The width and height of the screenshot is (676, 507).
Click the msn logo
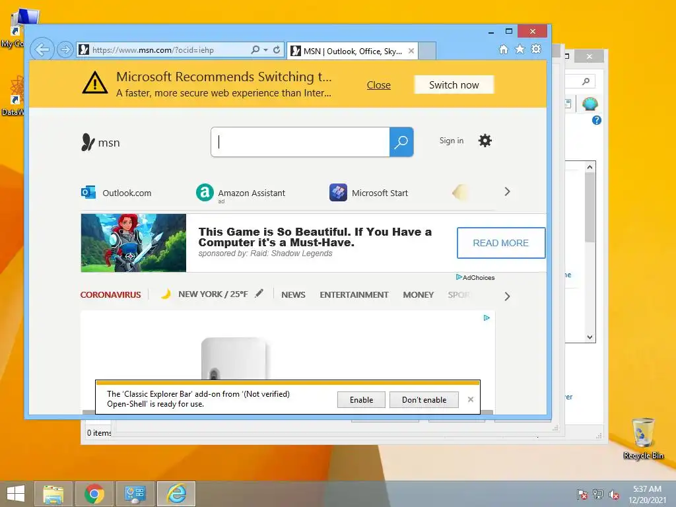click(100, 143)
